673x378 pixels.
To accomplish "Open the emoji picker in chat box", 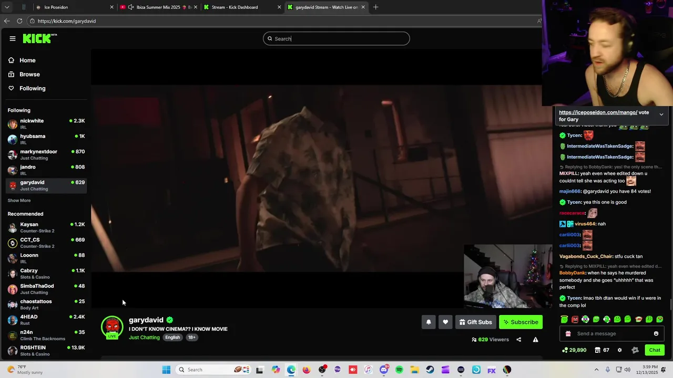I will (656, 334).
